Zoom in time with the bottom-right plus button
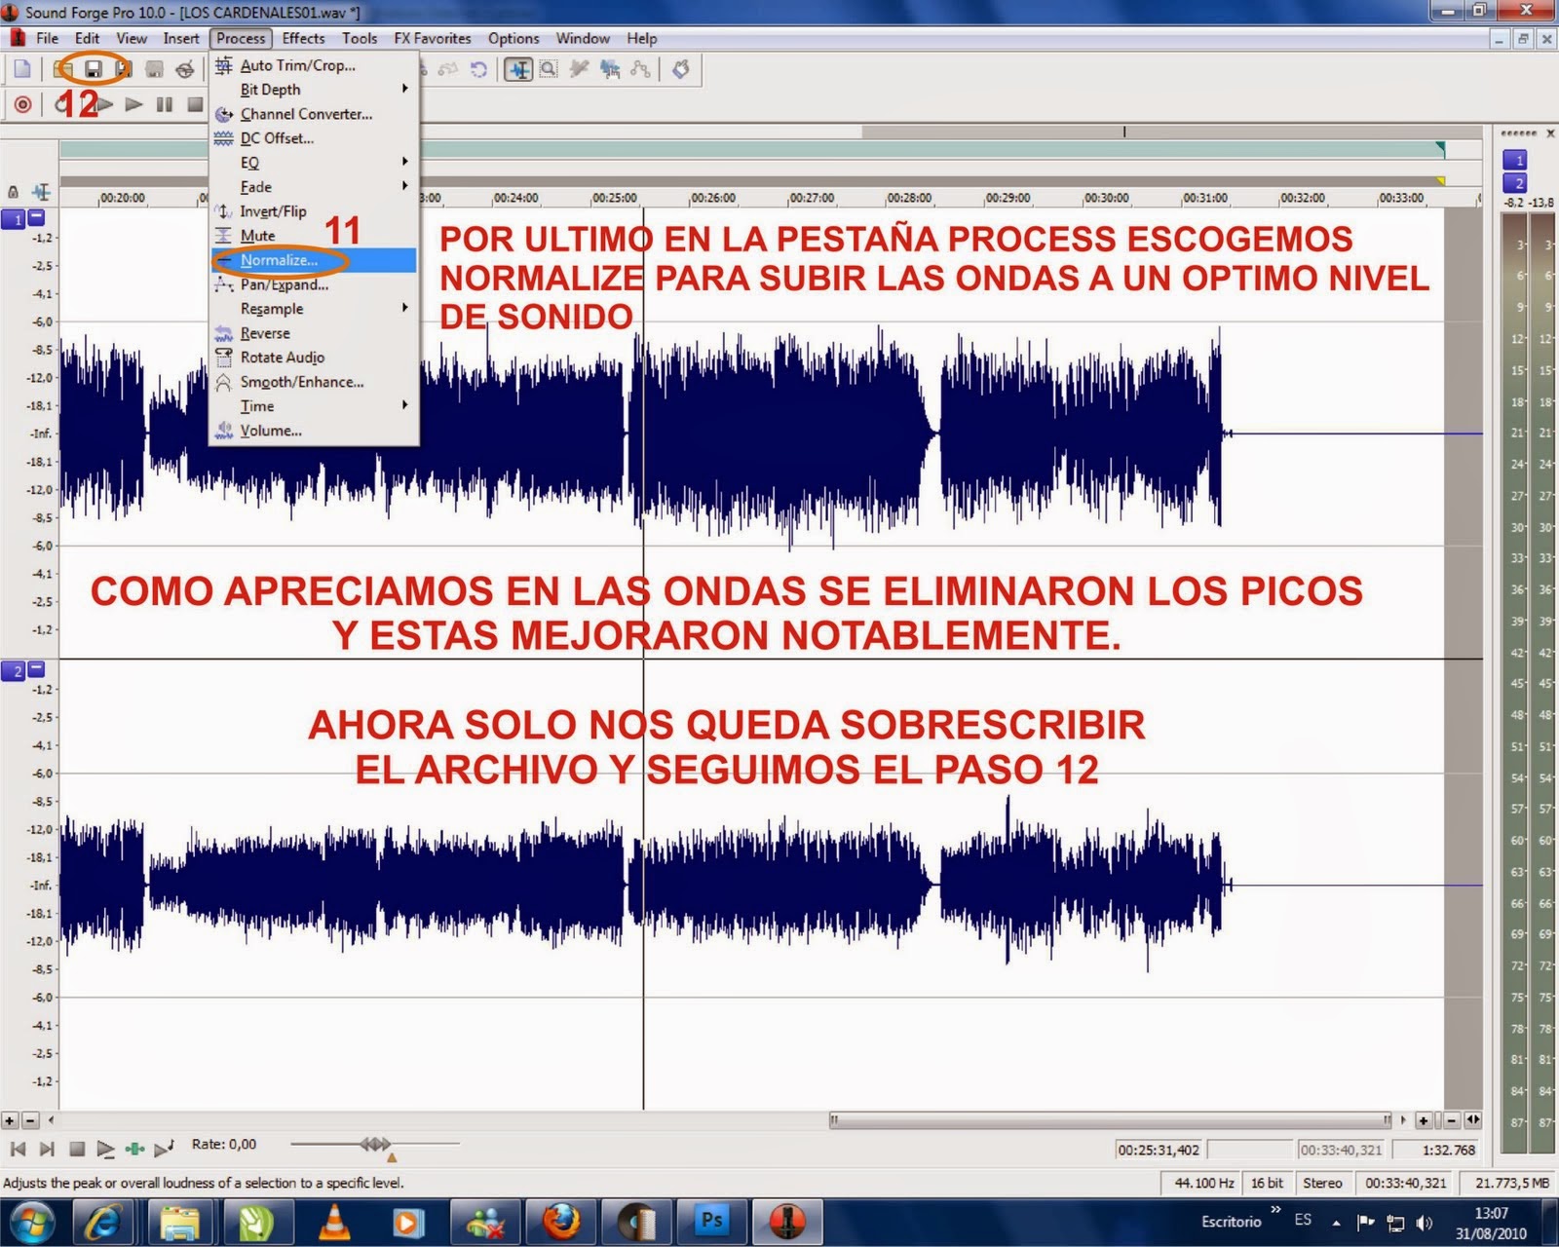Screen dimensions: 1559x1247 pos(1424,1120)
